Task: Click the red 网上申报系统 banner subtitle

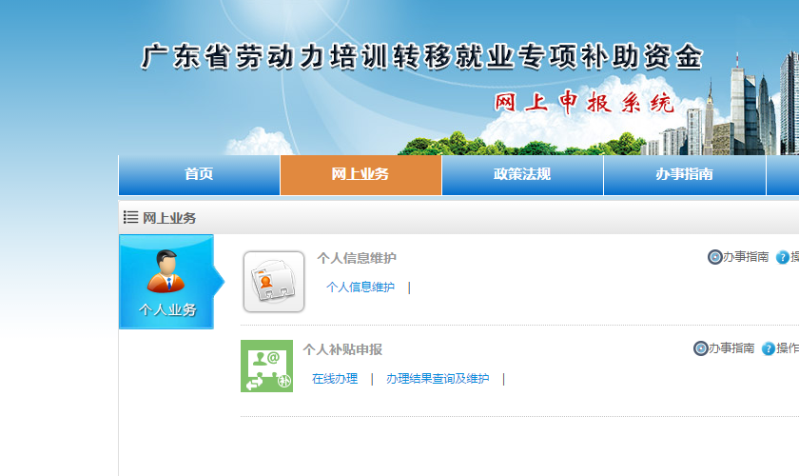Action: [583, 104]
